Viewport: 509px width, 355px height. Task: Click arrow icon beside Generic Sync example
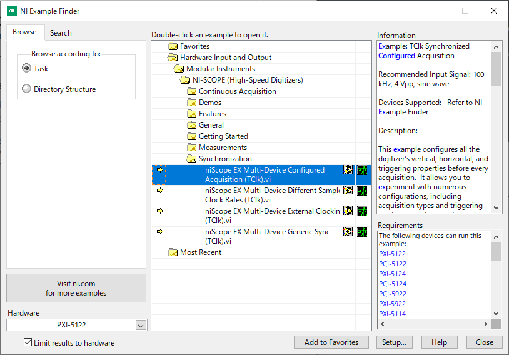tap(159, 232)
